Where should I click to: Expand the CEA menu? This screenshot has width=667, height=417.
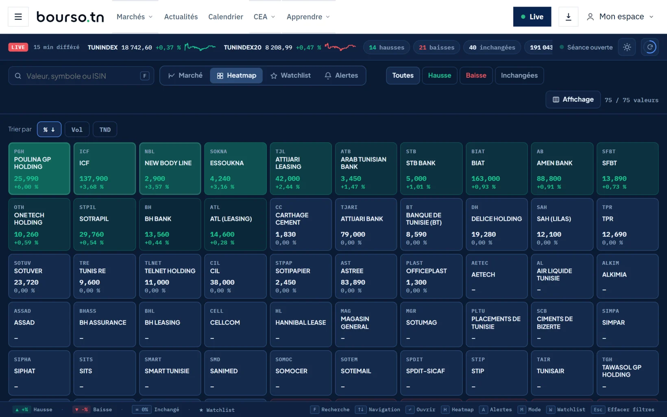coord(264,17)
